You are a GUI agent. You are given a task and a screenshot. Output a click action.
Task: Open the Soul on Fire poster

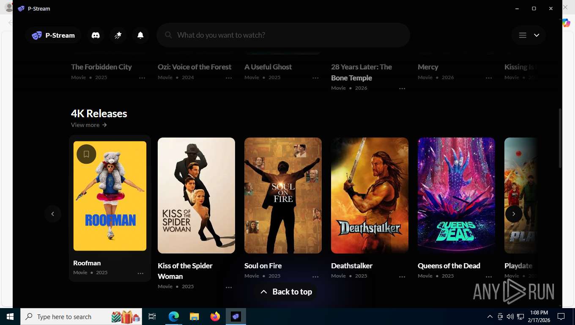coord(283,196)
